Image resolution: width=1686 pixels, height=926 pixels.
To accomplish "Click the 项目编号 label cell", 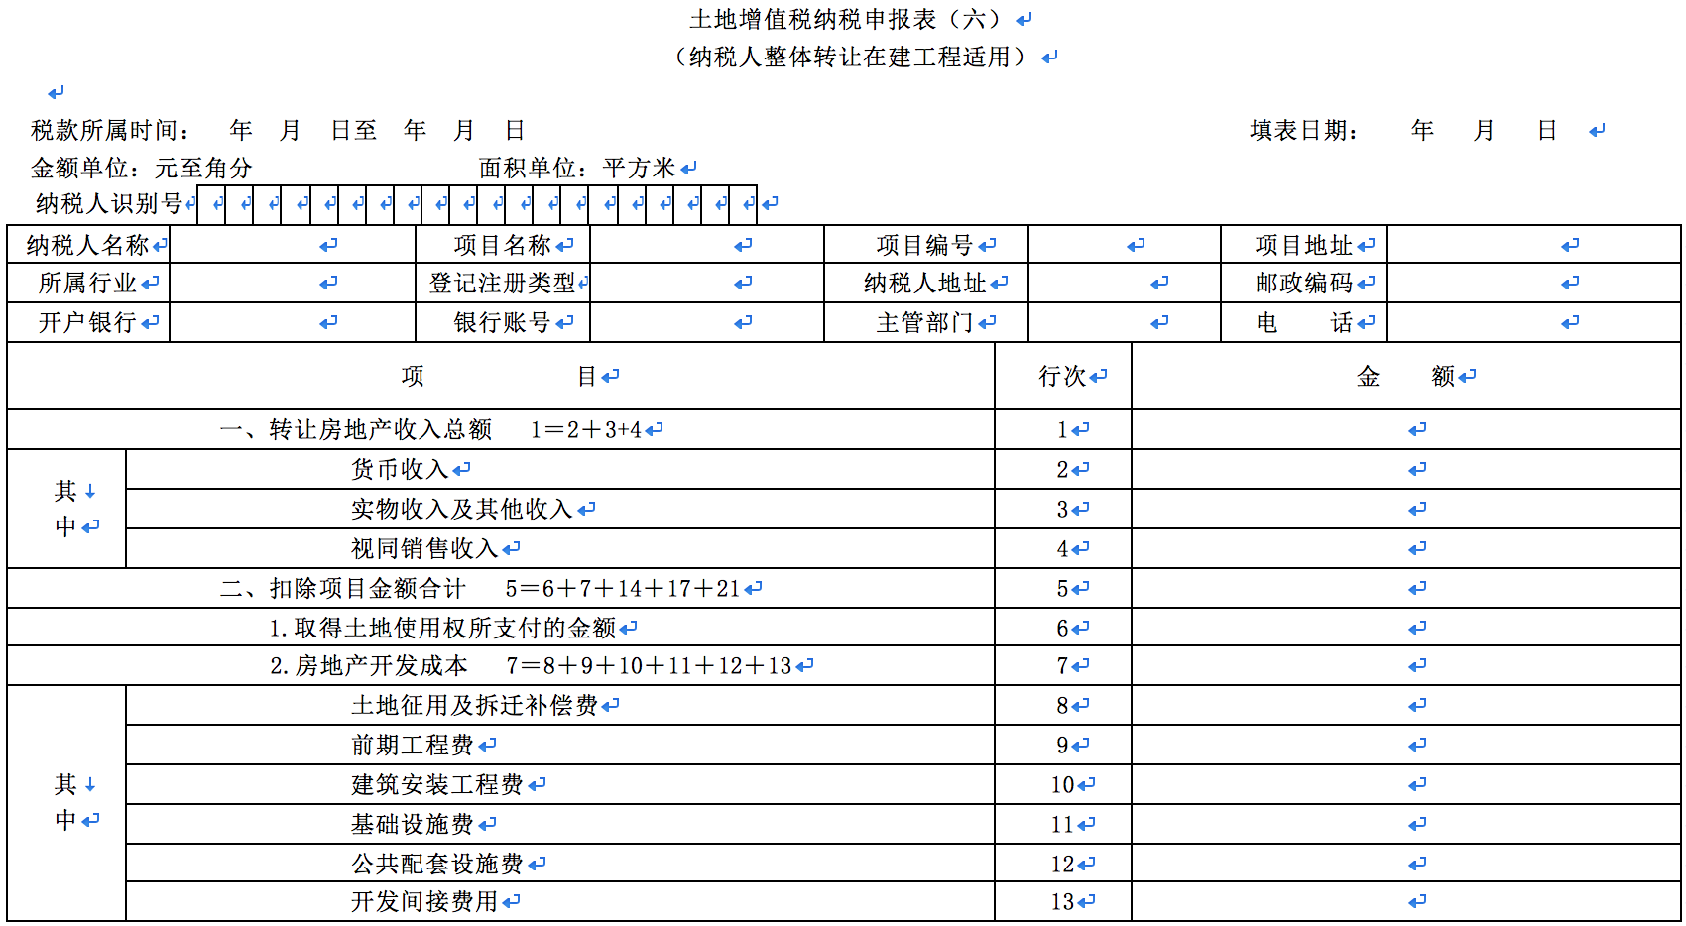I will (926, 244).
